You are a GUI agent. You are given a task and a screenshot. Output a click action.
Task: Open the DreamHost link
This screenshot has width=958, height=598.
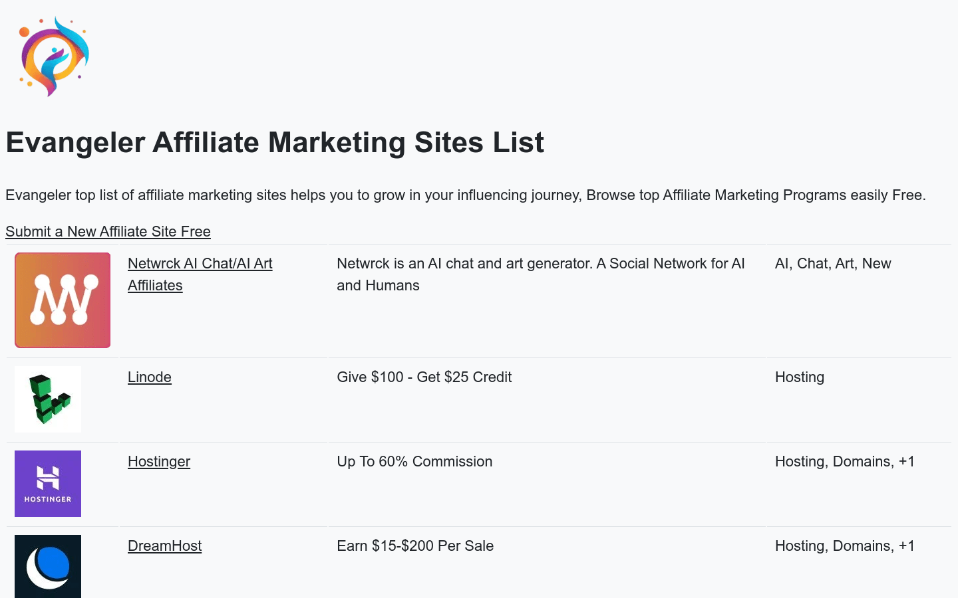164,546
